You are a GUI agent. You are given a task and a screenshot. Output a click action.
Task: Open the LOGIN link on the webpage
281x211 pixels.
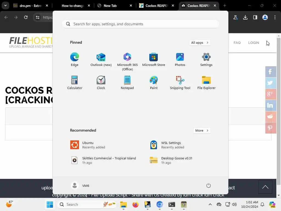[x=254, y=43]
